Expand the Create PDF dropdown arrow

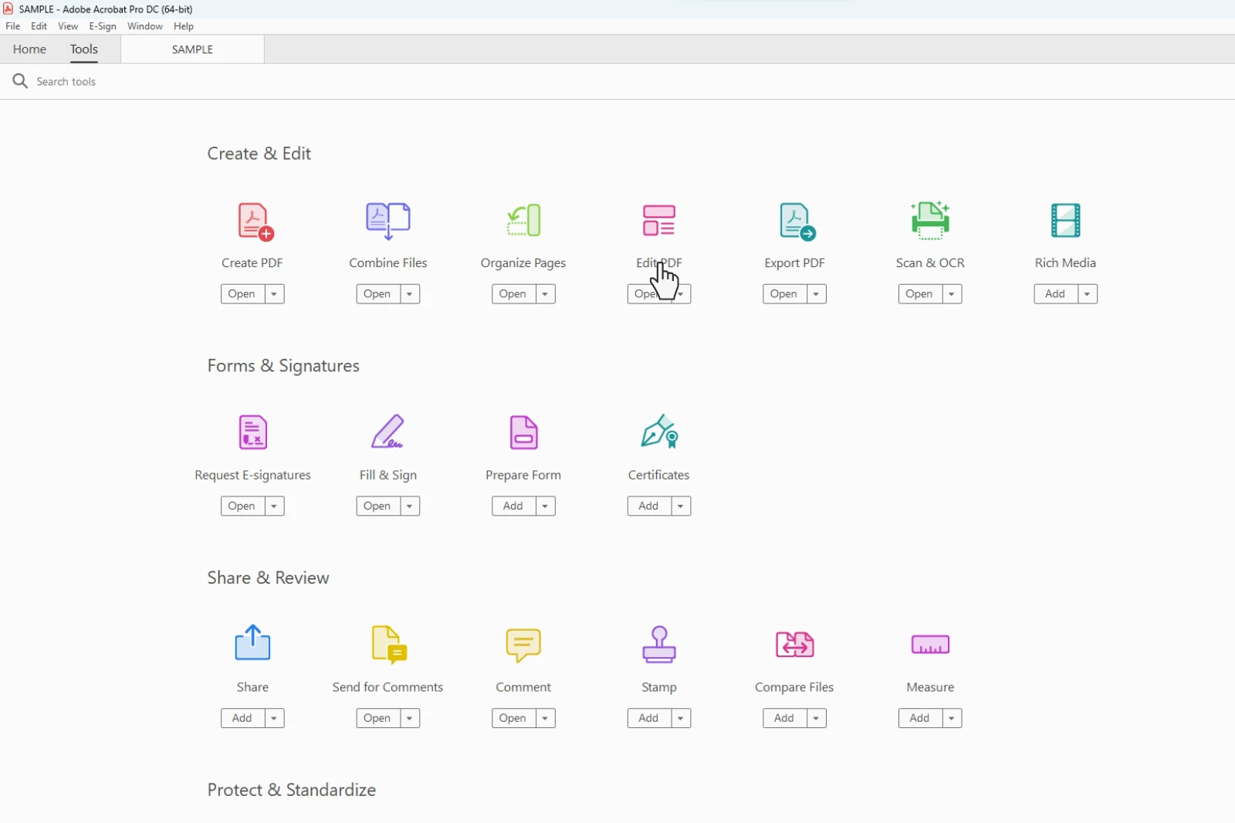[x=275, y=294]
